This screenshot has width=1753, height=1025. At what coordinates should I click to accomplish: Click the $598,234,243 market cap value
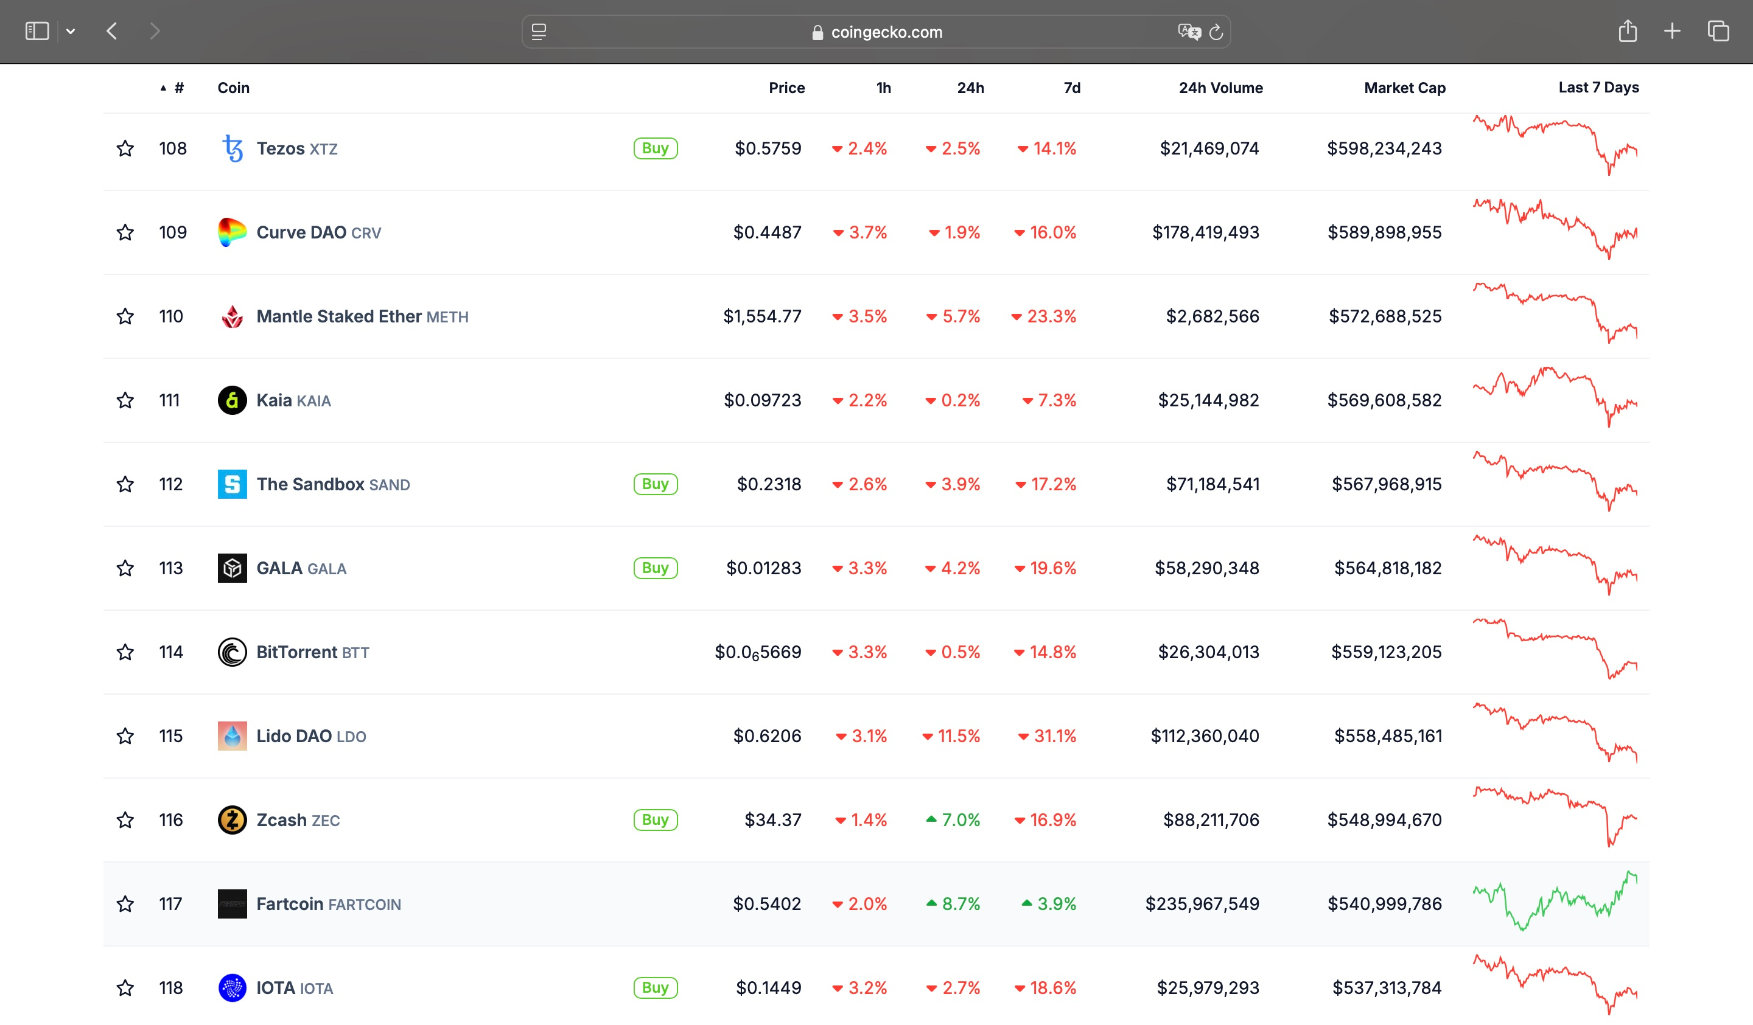(x=1384, y=148)
